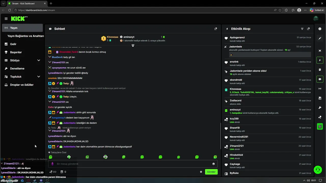Go to Yayın in the sidebar
The image size is (326, 183).
(22, 28)
